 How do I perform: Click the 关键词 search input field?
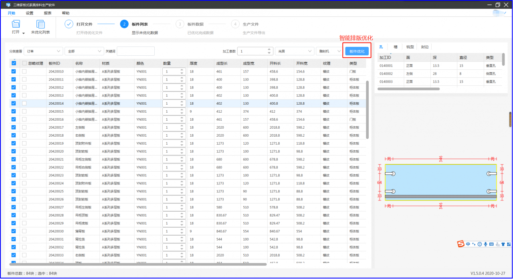(x=135, y=51)
